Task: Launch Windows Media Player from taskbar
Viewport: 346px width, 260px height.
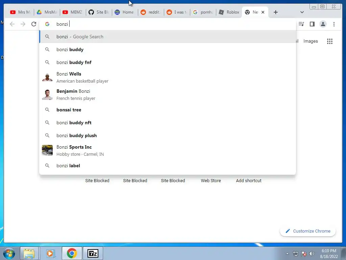Action: [50, 253]
